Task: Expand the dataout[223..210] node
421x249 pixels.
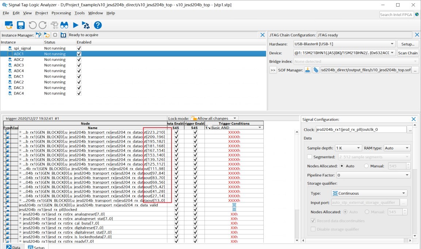Action: [x=20, y=132]
